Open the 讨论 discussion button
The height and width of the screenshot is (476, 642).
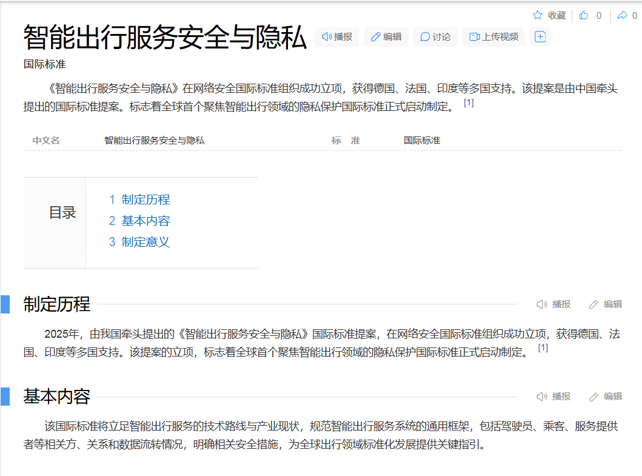point(435,37)
